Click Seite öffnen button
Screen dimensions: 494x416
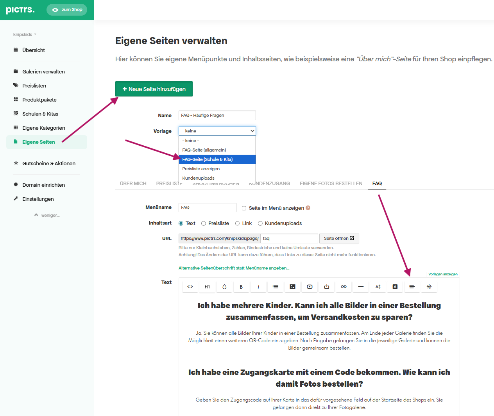tap(339, 238)
